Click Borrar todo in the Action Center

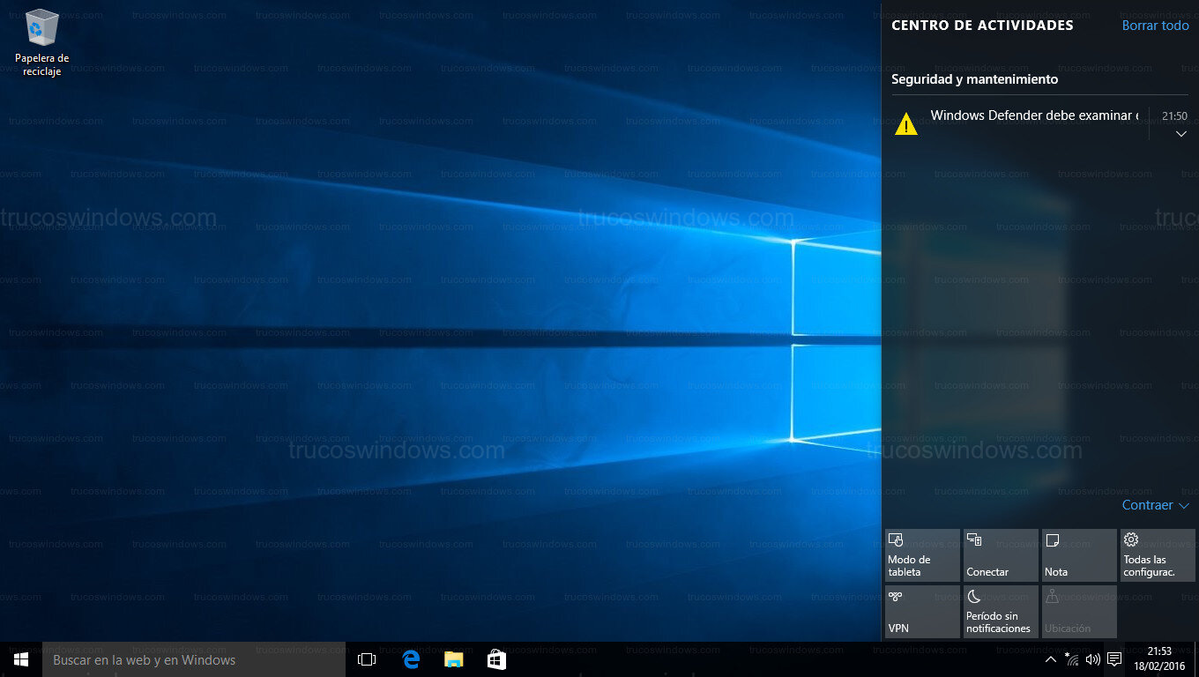pos(1155,26)
